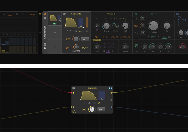Select one-shot play mode icon in device Segments
The image size is (188, 132).
tap(67, 31)
